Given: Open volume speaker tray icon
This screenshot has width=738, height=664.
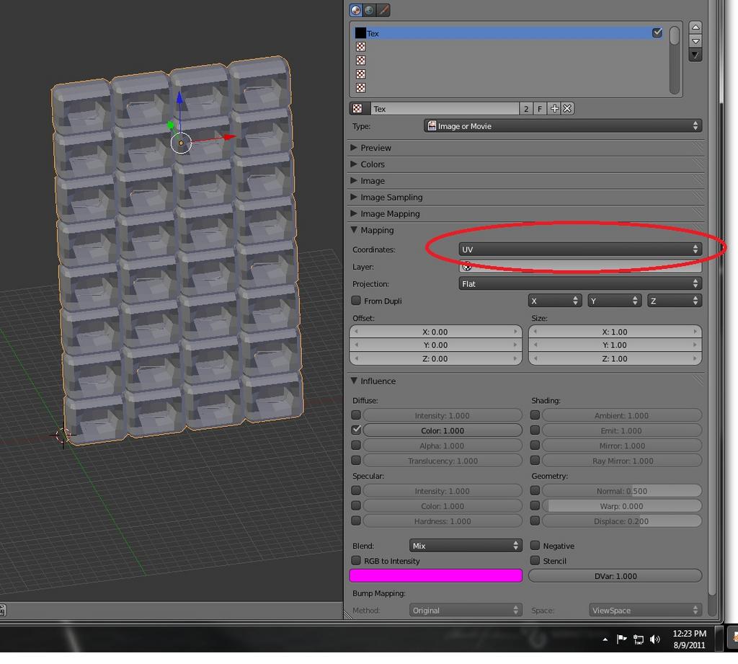Looking at the screenshot, I should point(654,639).
